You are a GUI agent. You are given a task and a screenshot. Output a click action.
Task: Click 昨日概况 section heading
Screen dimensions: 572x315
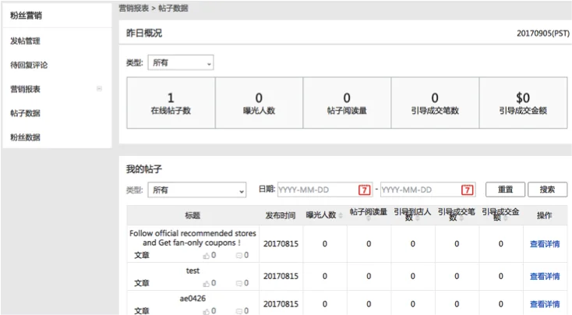[x=144, y=34]
